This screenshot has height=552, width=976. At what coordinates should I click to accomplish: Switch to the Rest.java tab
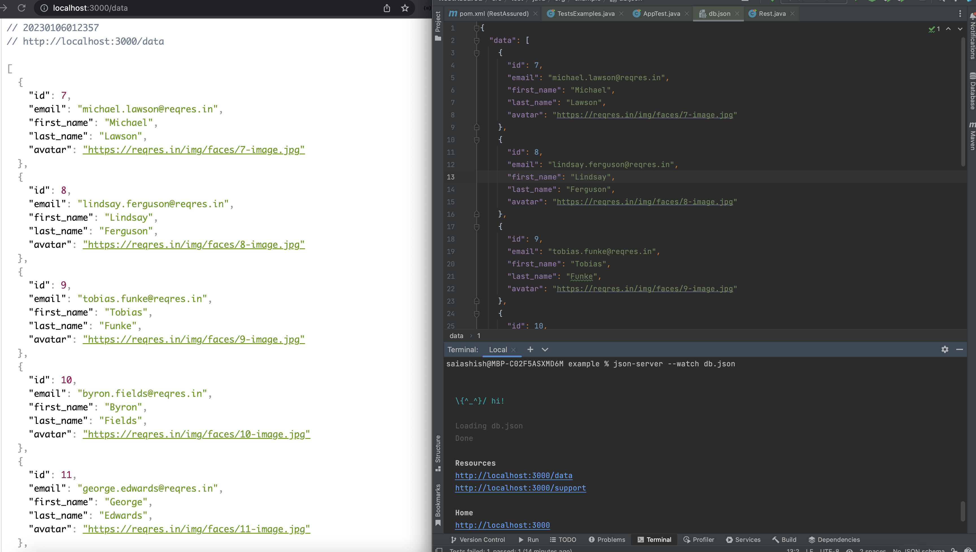click(772, 13)
